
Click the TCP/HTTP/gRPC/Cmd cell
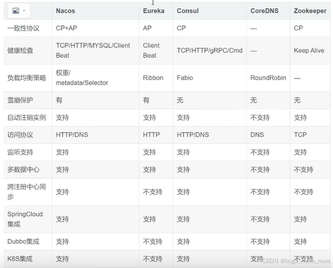[x=209, y=51]
